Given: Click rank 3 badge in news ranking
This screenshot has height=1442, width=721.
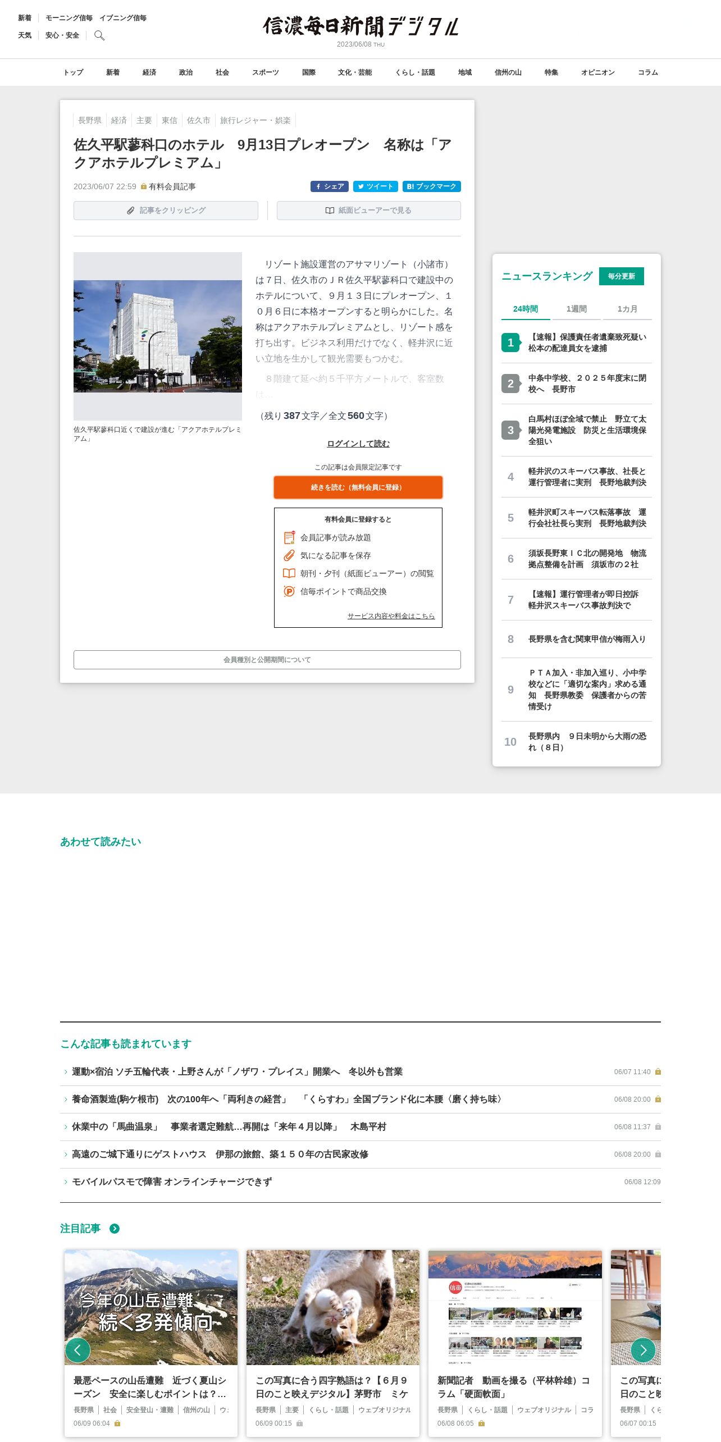Looking at the screenshot, I should pos(510,430).
